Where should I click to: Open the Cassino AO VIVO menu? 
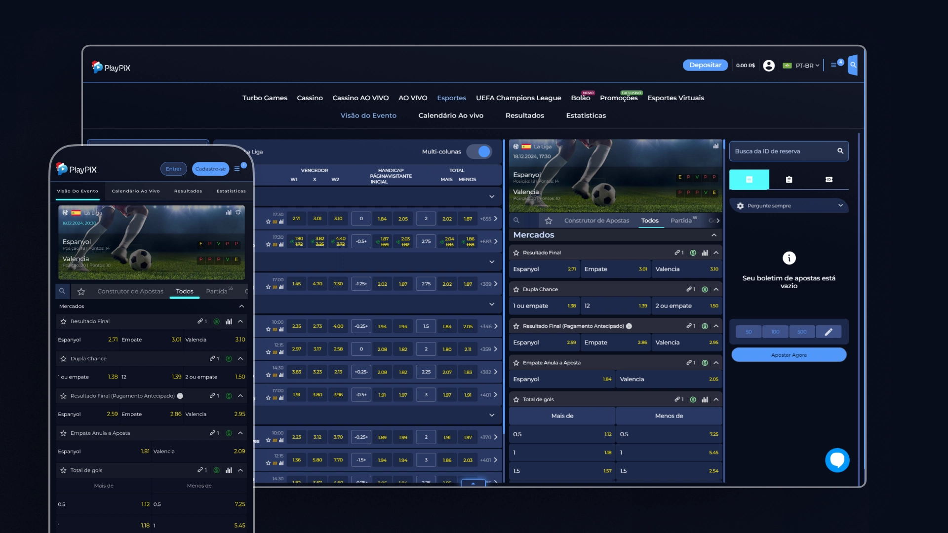(x=360, y=98)
